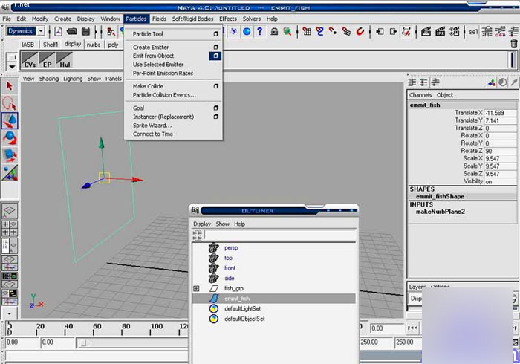Open Goal option box
The height and width of the screenshot is (364, 520).
(216, 108)
